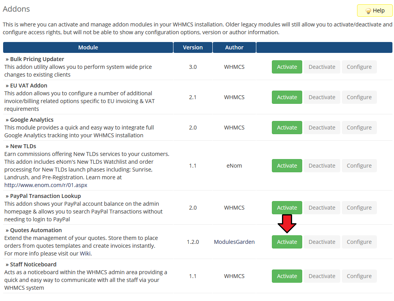
Task: Select the Quotes Automation title
Action: [36, 230]
